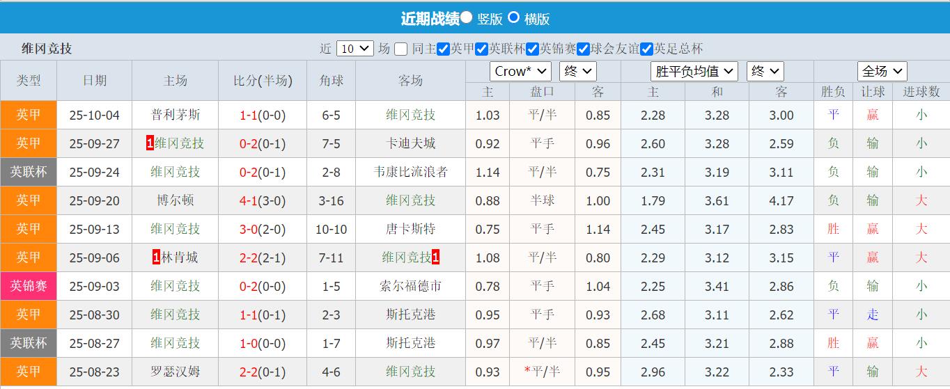Expand the 全场 dropdown
The height and width of the screenshot is (389, 950).
click(x=882, y=71)
